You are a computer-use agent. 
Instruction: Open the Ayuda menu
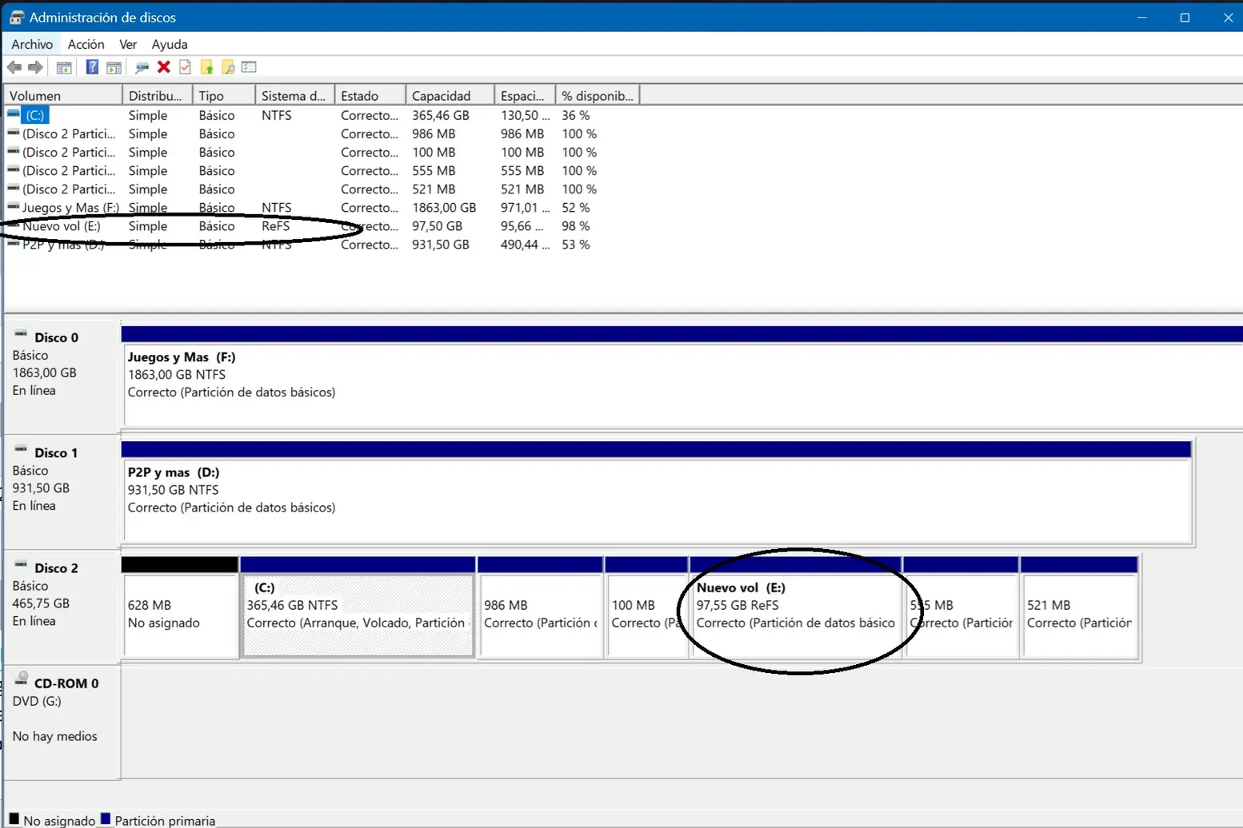pyautogui.click(x=170, y=45)
